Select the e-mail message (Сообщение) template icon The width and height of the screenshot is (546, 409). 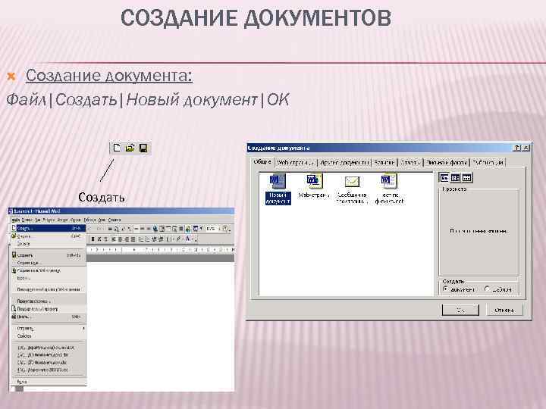[352, 189]
